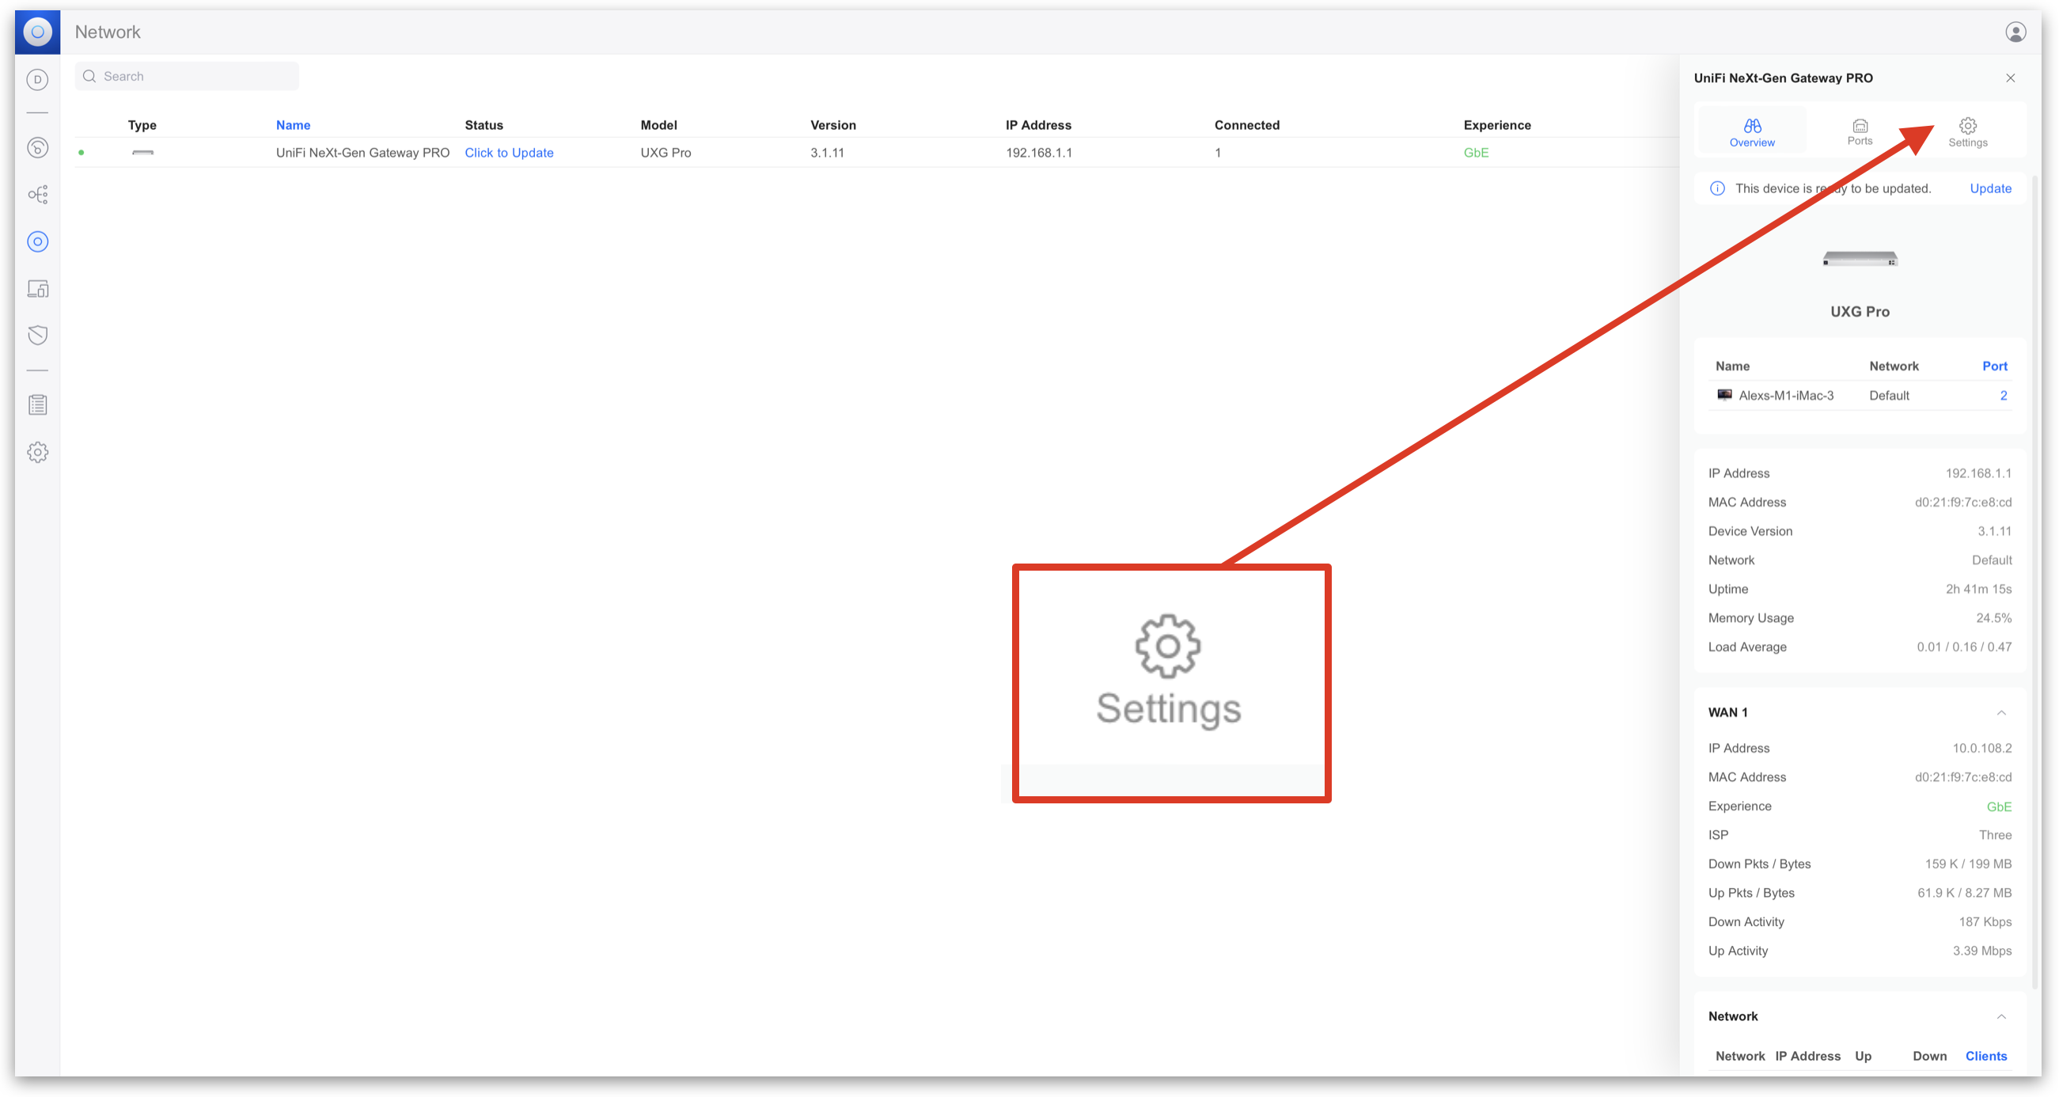Open the Dashboard icon in the sidebar
The image size is (2059, 1097).
tap(37, 147)
